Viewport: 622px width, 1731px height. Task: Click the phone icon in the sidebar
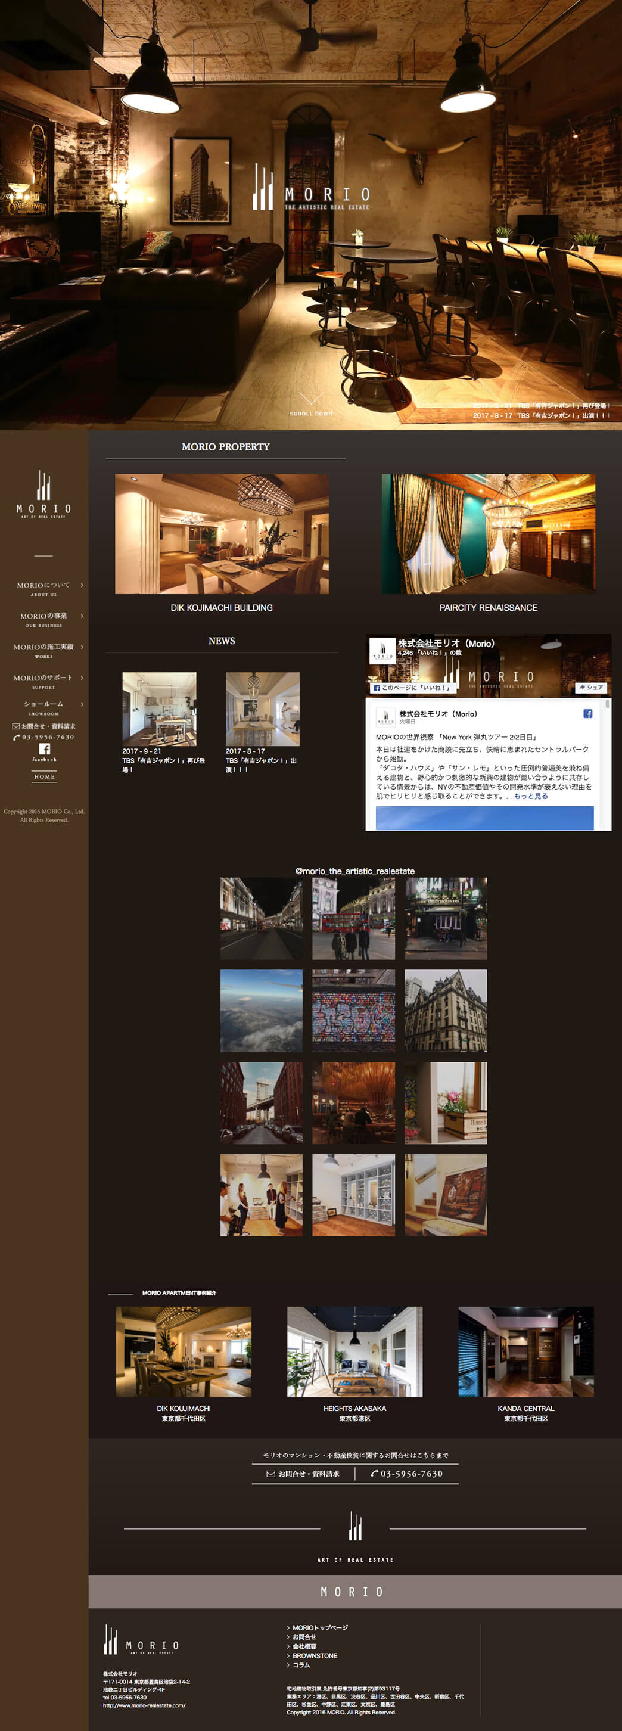(x=16, y=737)
